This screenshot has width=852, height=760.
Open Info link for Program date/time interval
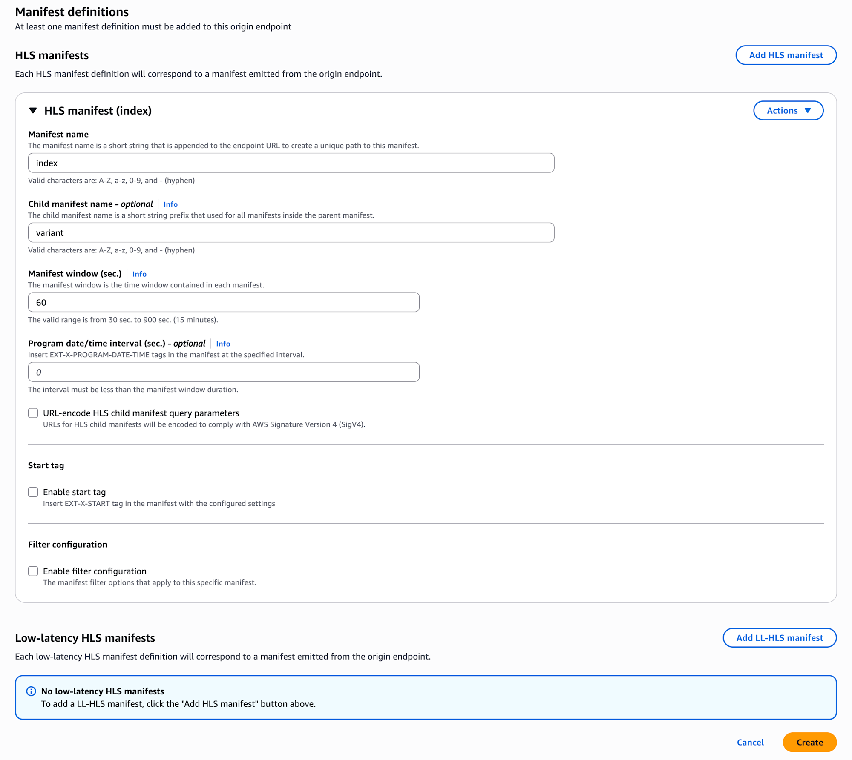click(223, 344)
